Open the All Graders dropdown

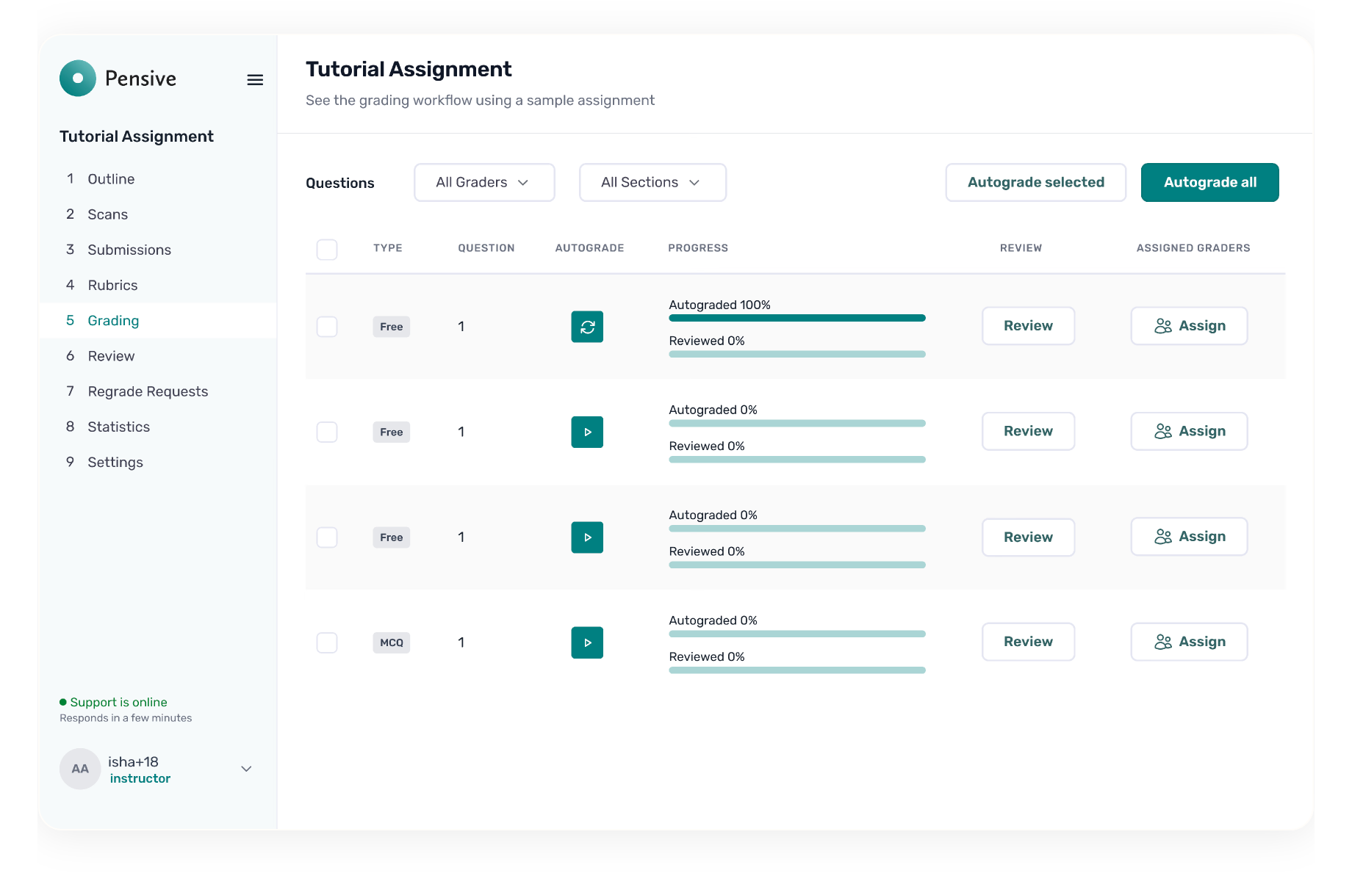click(484, 182)
